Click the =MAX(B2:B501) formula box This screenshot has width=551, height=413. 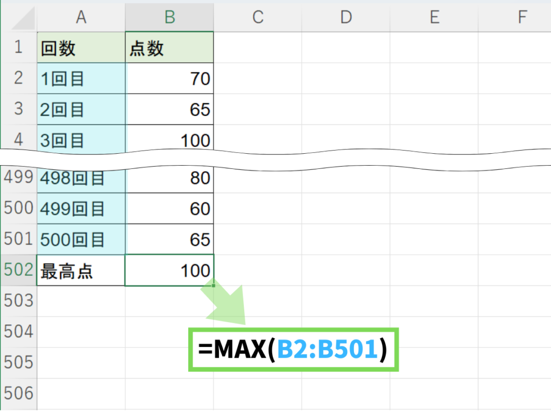[x=293, y=350]
